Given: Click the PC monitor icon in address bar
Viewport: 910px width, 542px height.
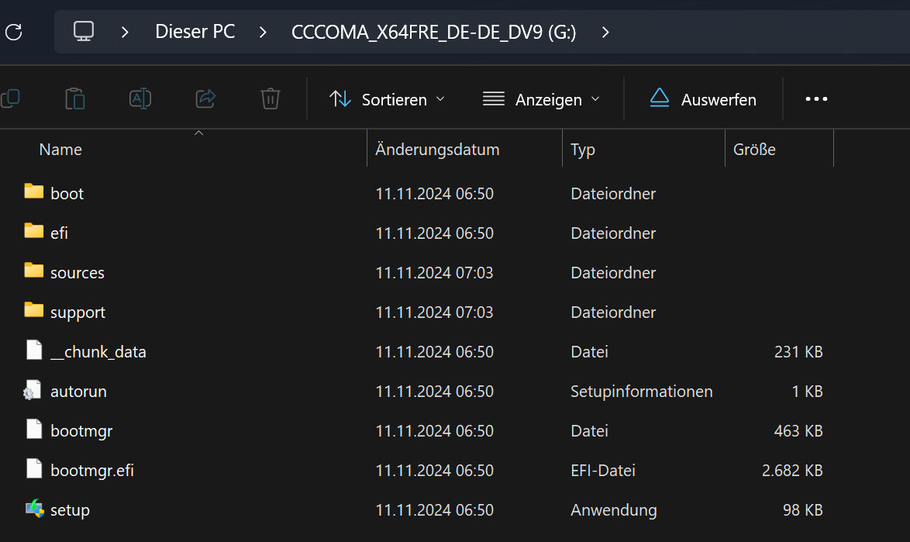Looking at the screenshot, I should (x=84, y=32).
